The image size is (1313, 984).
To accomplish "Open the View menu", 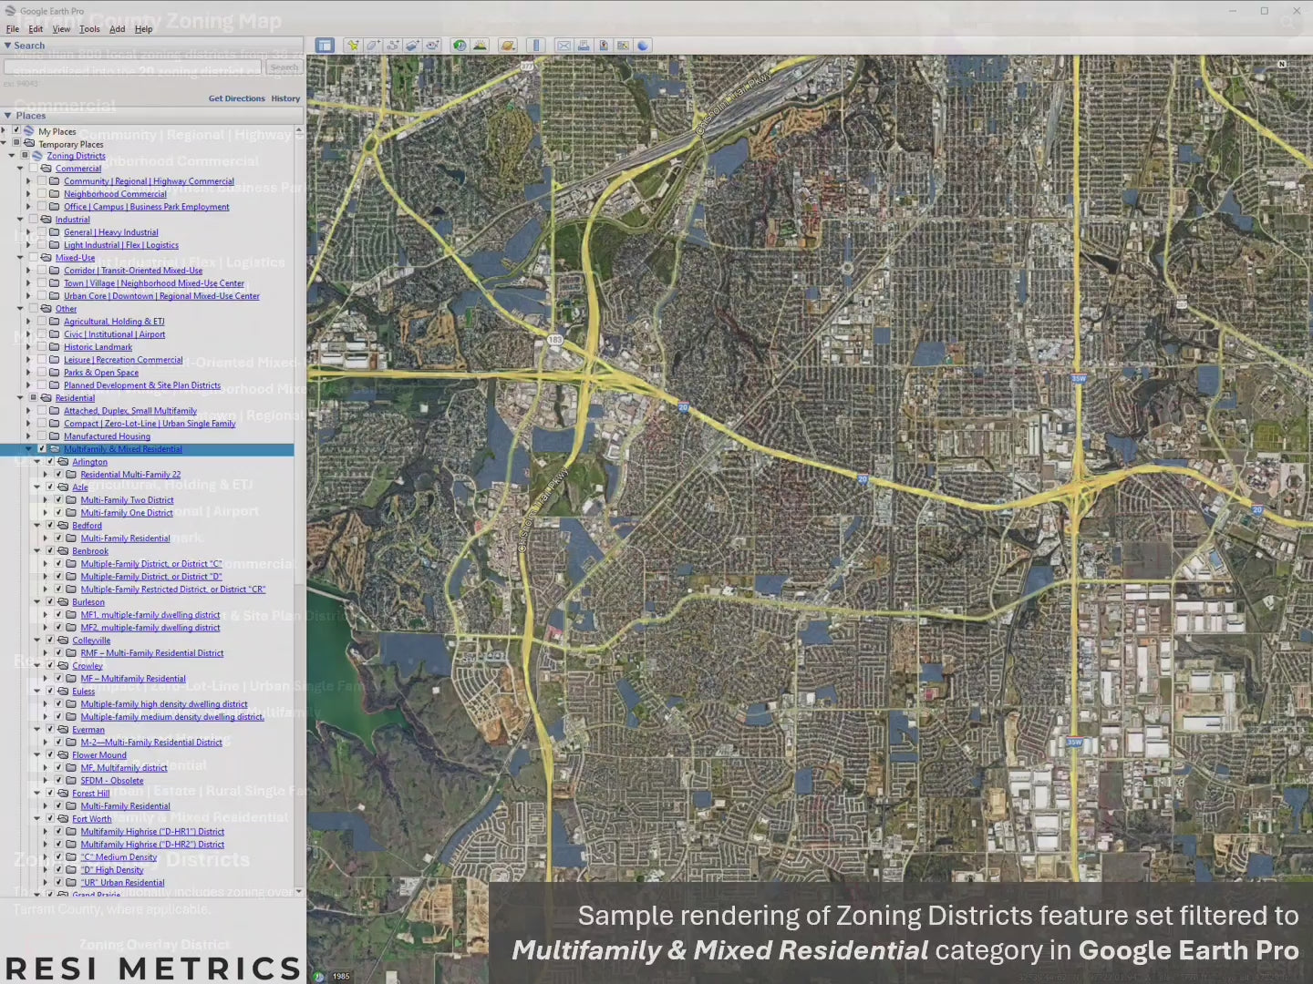I will (61, 29).
